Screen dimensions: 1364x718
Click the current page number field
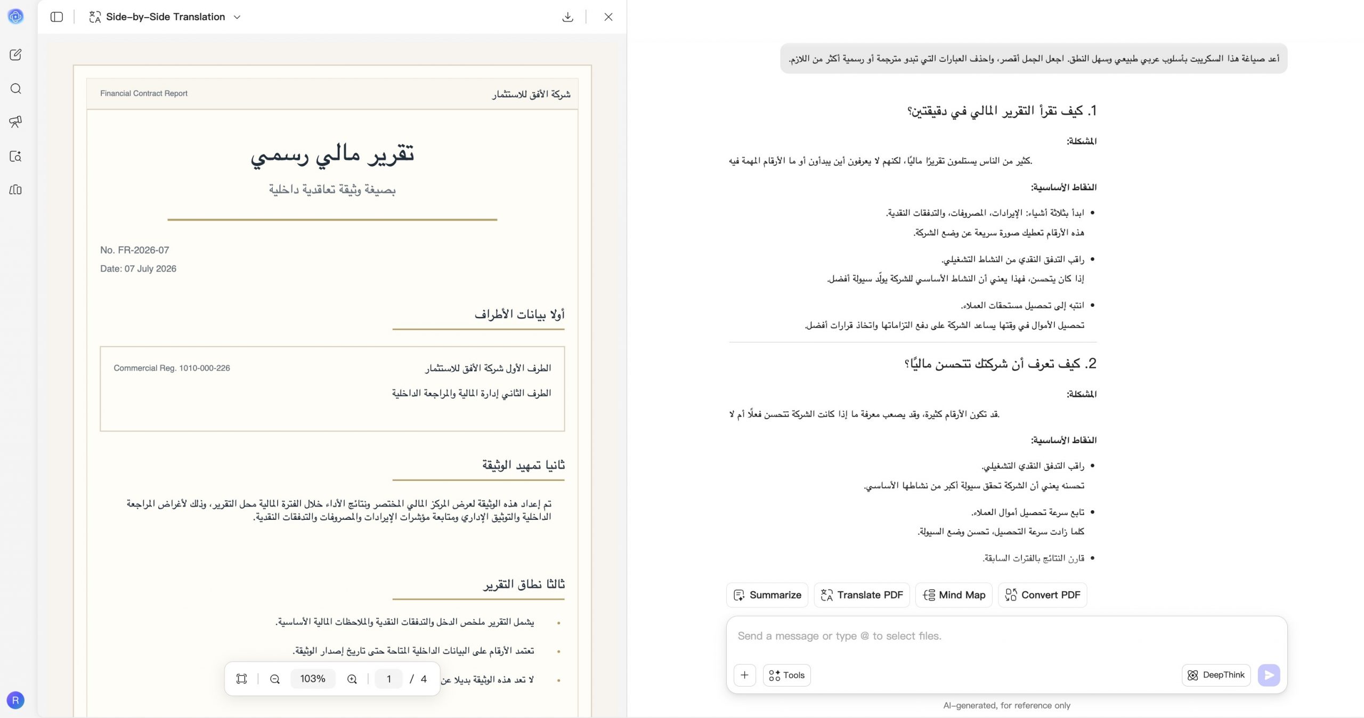pos(388,679)
